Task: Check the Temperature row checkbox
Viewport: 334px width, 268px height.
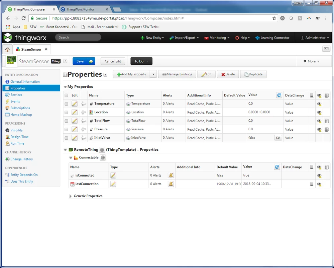Action: (67, 104)
